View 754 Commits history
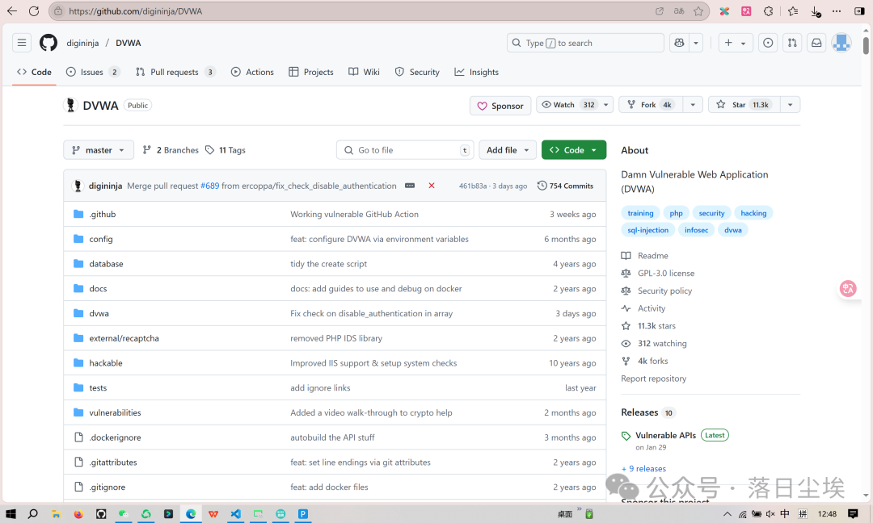This screenshot has width=873, height=523. [565, 186]
